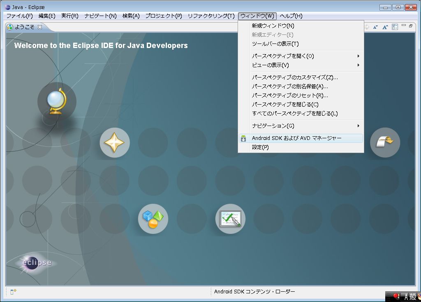
Task: Open 設定(P) preferences item
Action: point(301,147)
